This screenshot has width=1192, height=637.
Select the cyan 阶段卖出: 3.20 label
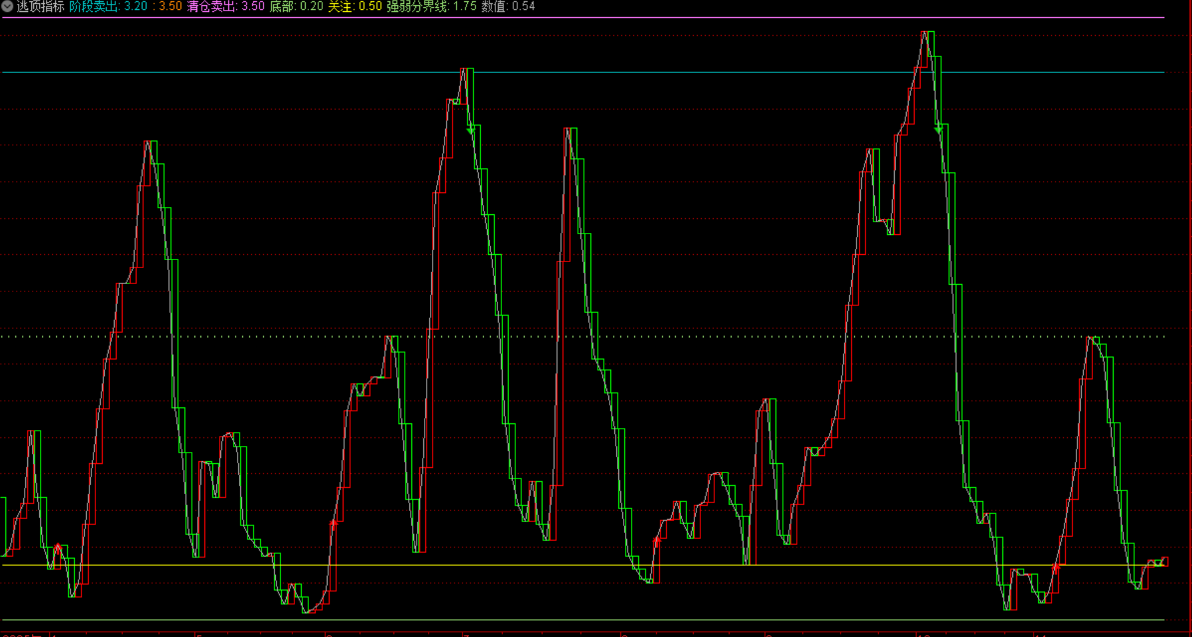108,7
